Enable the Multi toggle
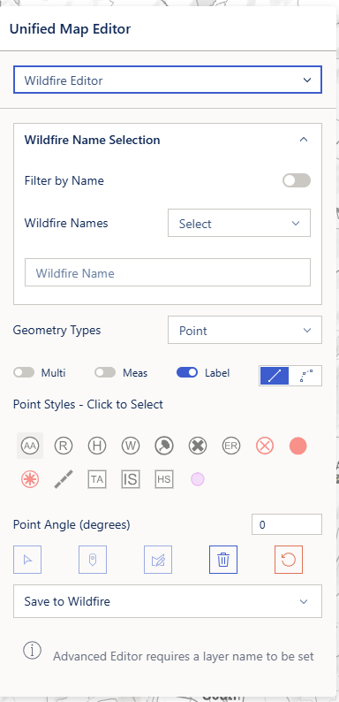 24,372
